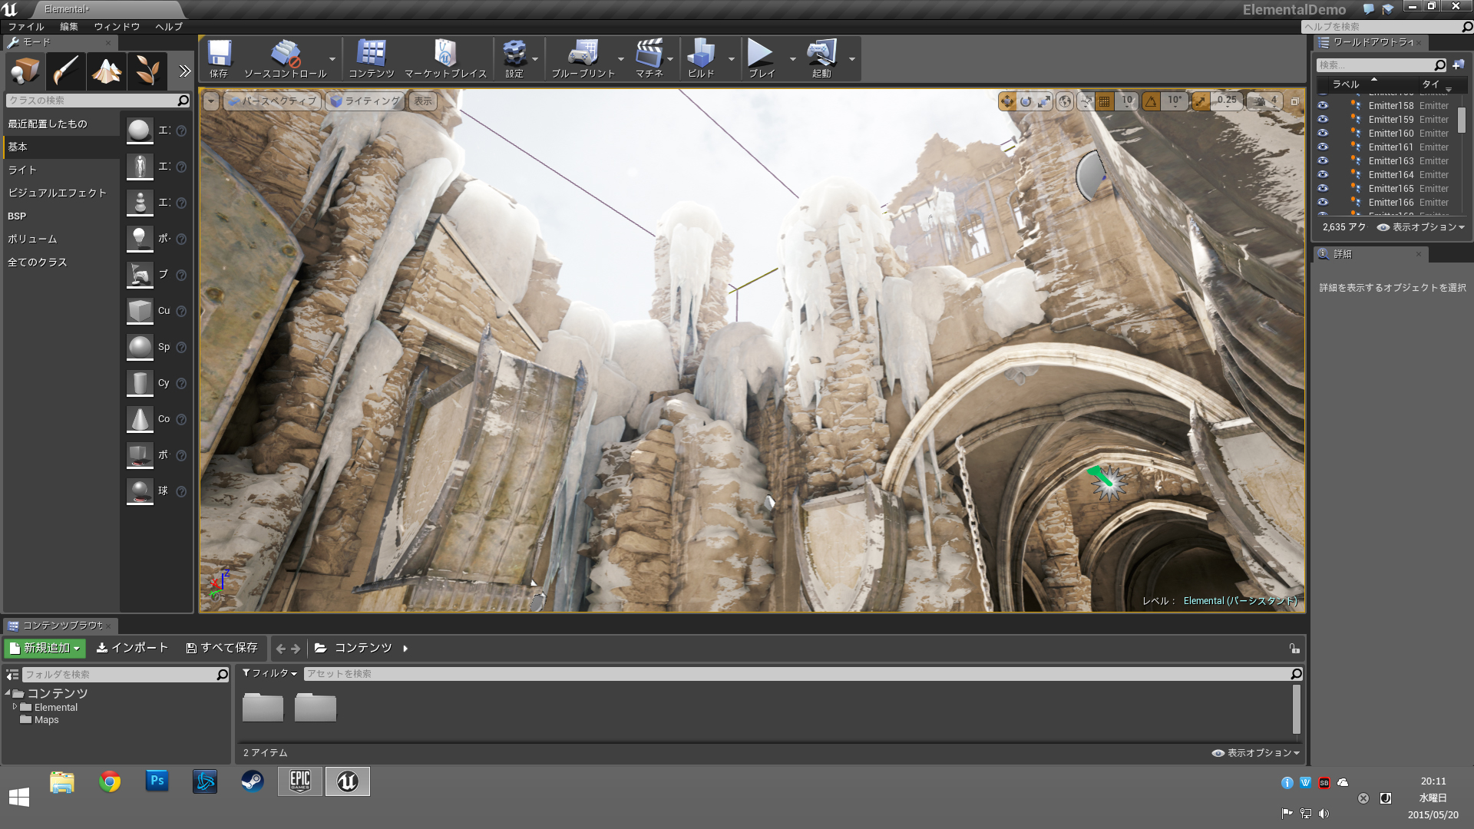1474x829 pixels.
Task: Open the コンテンツ browser toolbar icon
Action: click(372, 58)
